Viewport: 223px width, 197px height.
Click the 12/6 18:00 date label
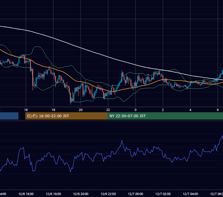53,194
